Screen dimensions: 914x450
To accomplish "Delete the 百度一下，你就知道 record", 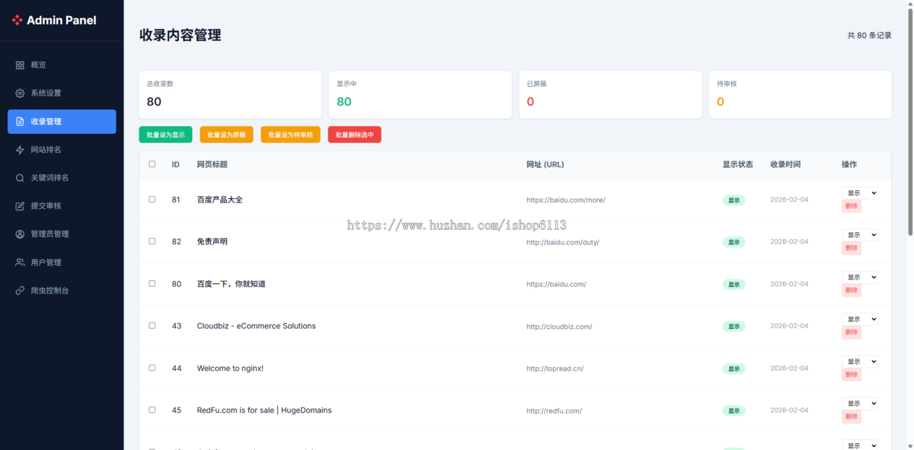I will [x=852, y=290].
